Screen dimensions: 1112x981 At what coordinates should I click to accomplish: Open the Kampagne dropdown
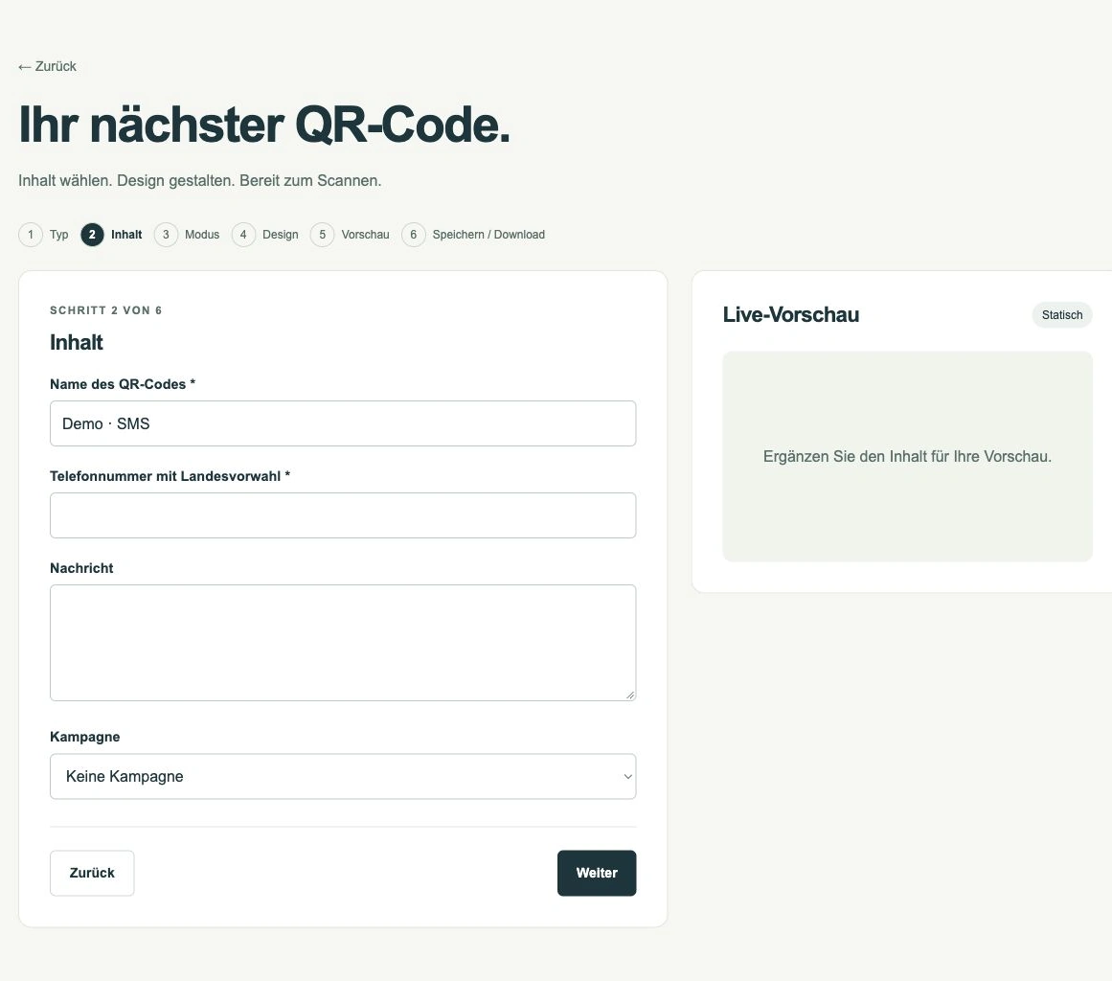(x=343, y=776)
